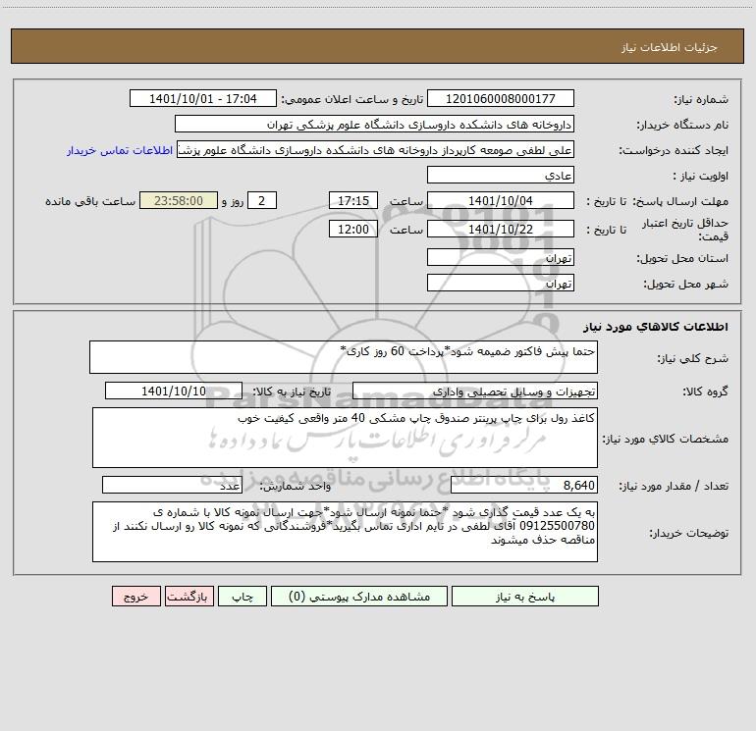Click the item specification text area کاغذ رول
Viewport: 756px width, 731px height.
click(345, 438)
